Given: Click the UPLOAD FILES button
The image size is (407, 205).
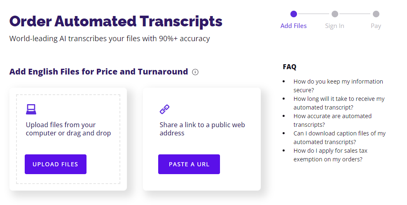Looking at the screenshot, I should pyautogui.click(x=56, y=164).
